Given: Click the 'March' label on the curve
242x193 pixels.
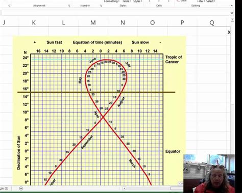Looking at the screenshot, I should point(132,163).
